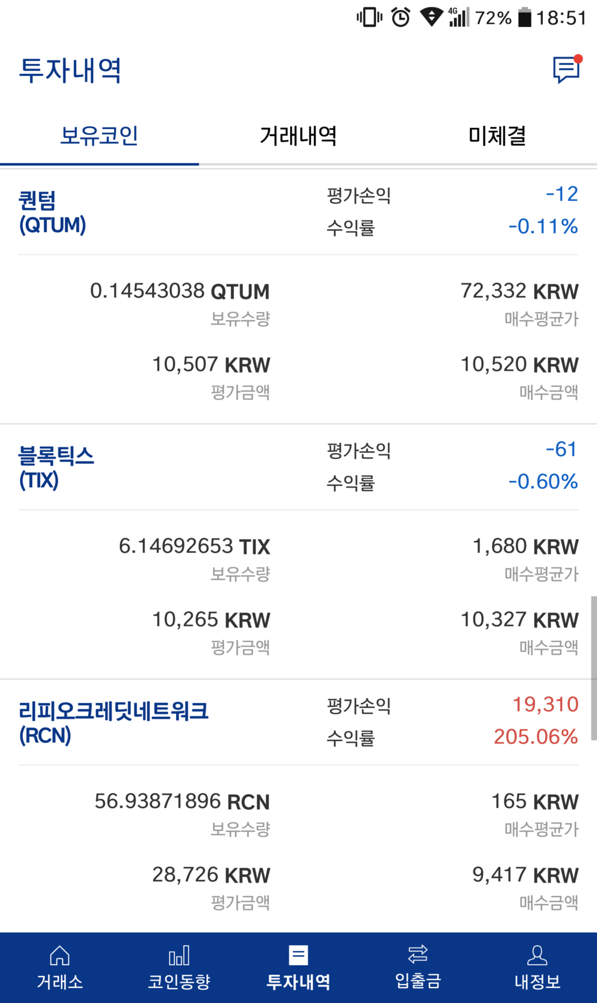597x1003 pixels.
Task: Open the chat message icon with red dot
Action: click(x=567, y=69)
